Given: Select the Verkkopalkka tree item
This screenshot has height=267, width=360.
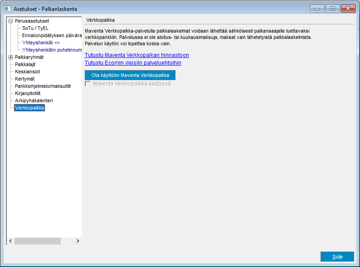Looking at the screenshot, I should tap(29, 108).
